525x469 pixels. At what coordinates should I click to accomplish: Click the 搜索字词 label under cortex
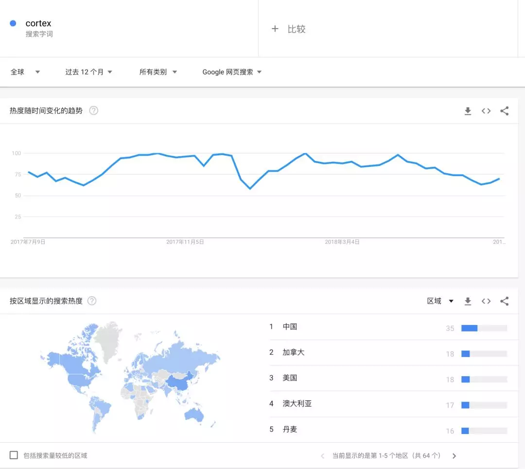point(39,34)
